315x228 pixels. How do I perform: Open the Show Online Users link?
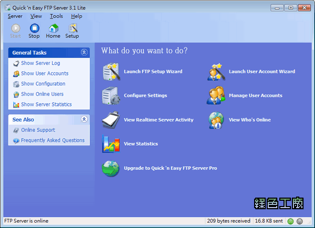click(43, 94)
